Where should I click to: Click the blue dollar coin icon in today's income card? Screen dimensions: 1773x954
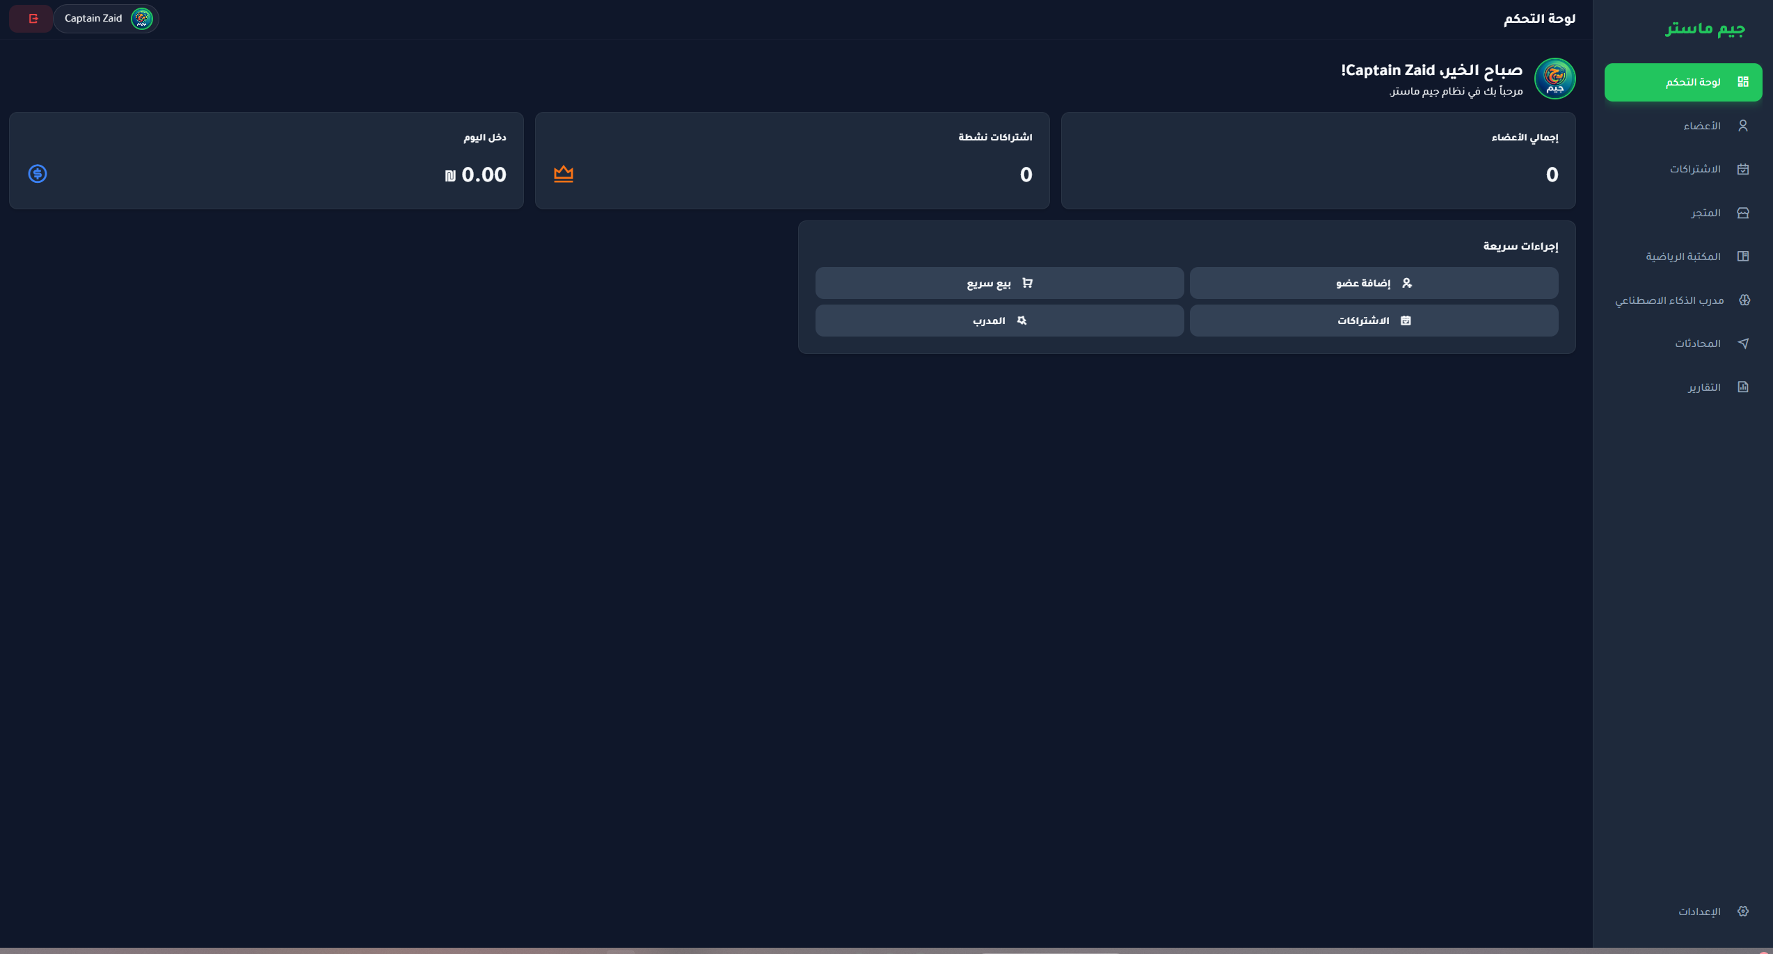pyautogui.click(x=38, y=174)
